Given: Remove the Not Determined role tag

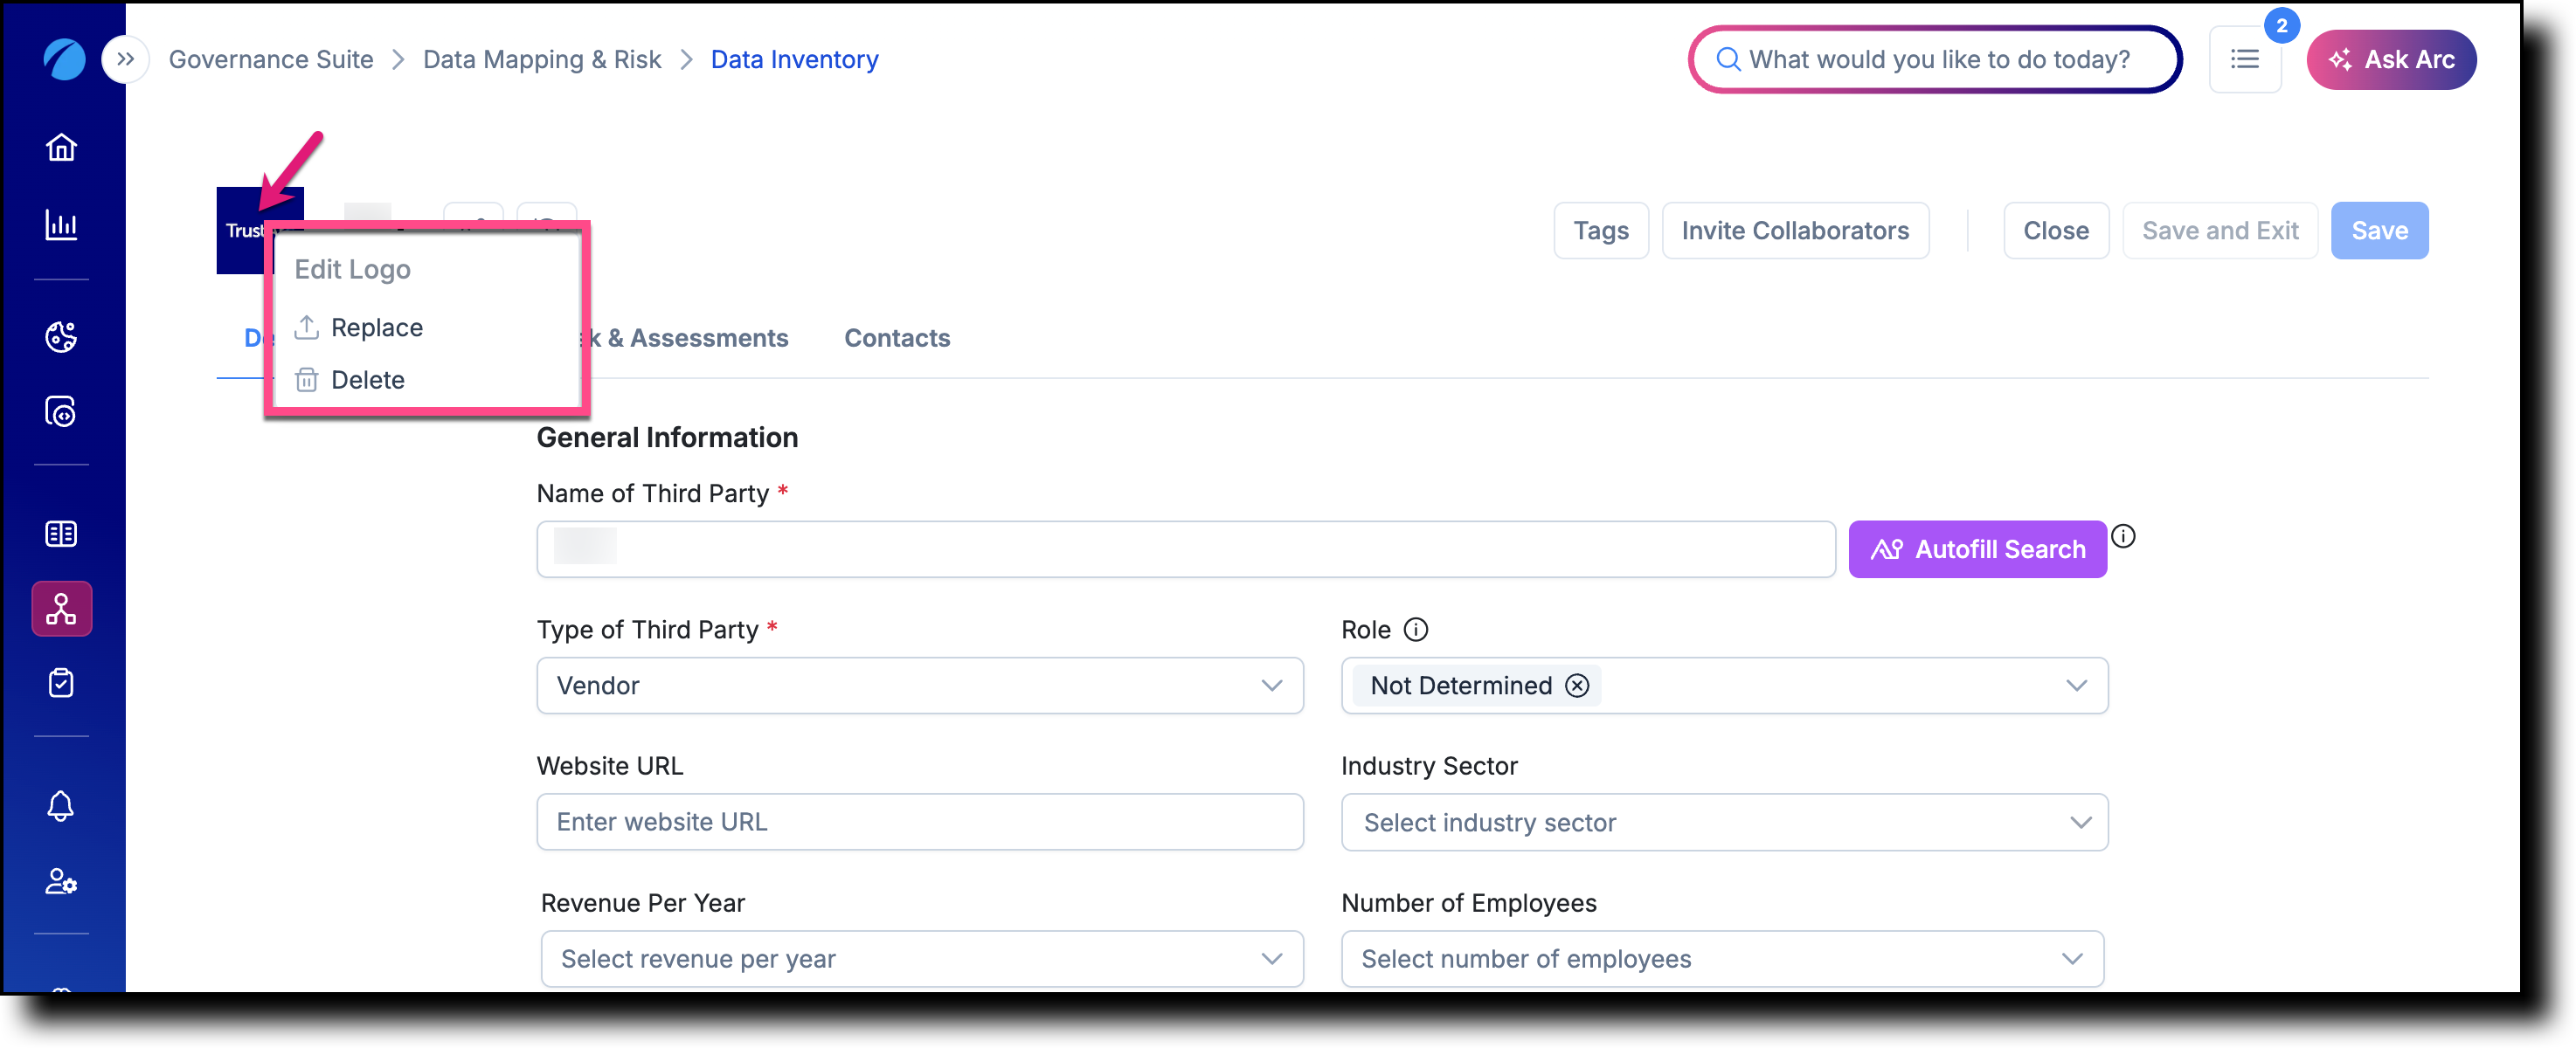Looking at the screenshot, I should pos(1576,686).
